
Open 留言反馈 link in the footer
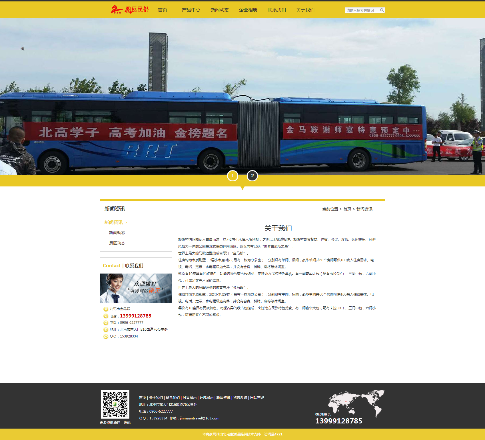pos(240,397)
